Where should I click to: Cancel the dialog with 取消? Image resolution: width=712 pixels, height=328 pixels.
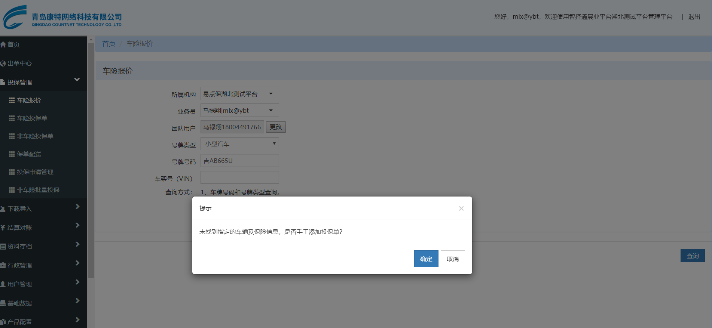point(453,259)
